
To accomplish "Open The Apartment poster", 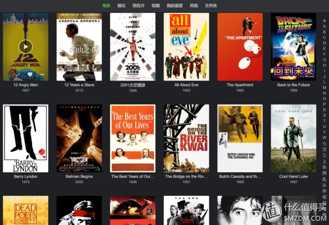I will 240,47.
